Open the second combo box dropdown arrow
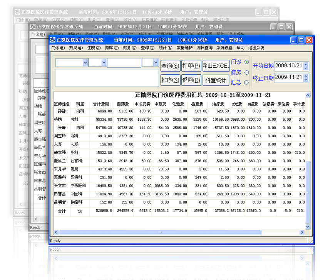 104,62
